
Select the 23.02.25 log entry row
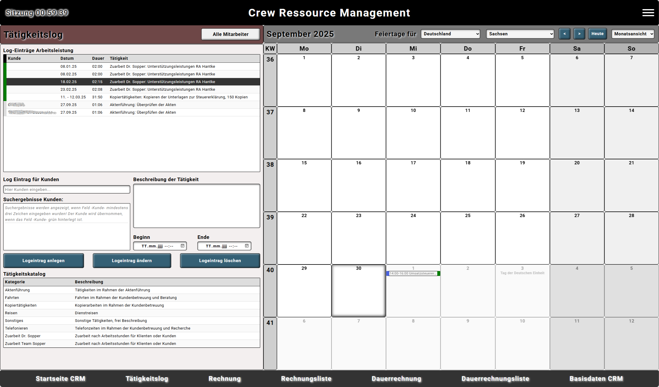click(x=133, y=90)
